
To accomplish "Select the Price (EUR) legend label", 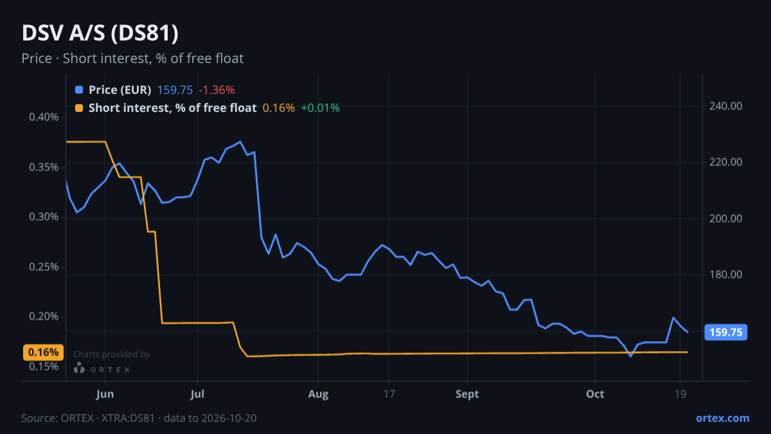I will coord(120,90).
